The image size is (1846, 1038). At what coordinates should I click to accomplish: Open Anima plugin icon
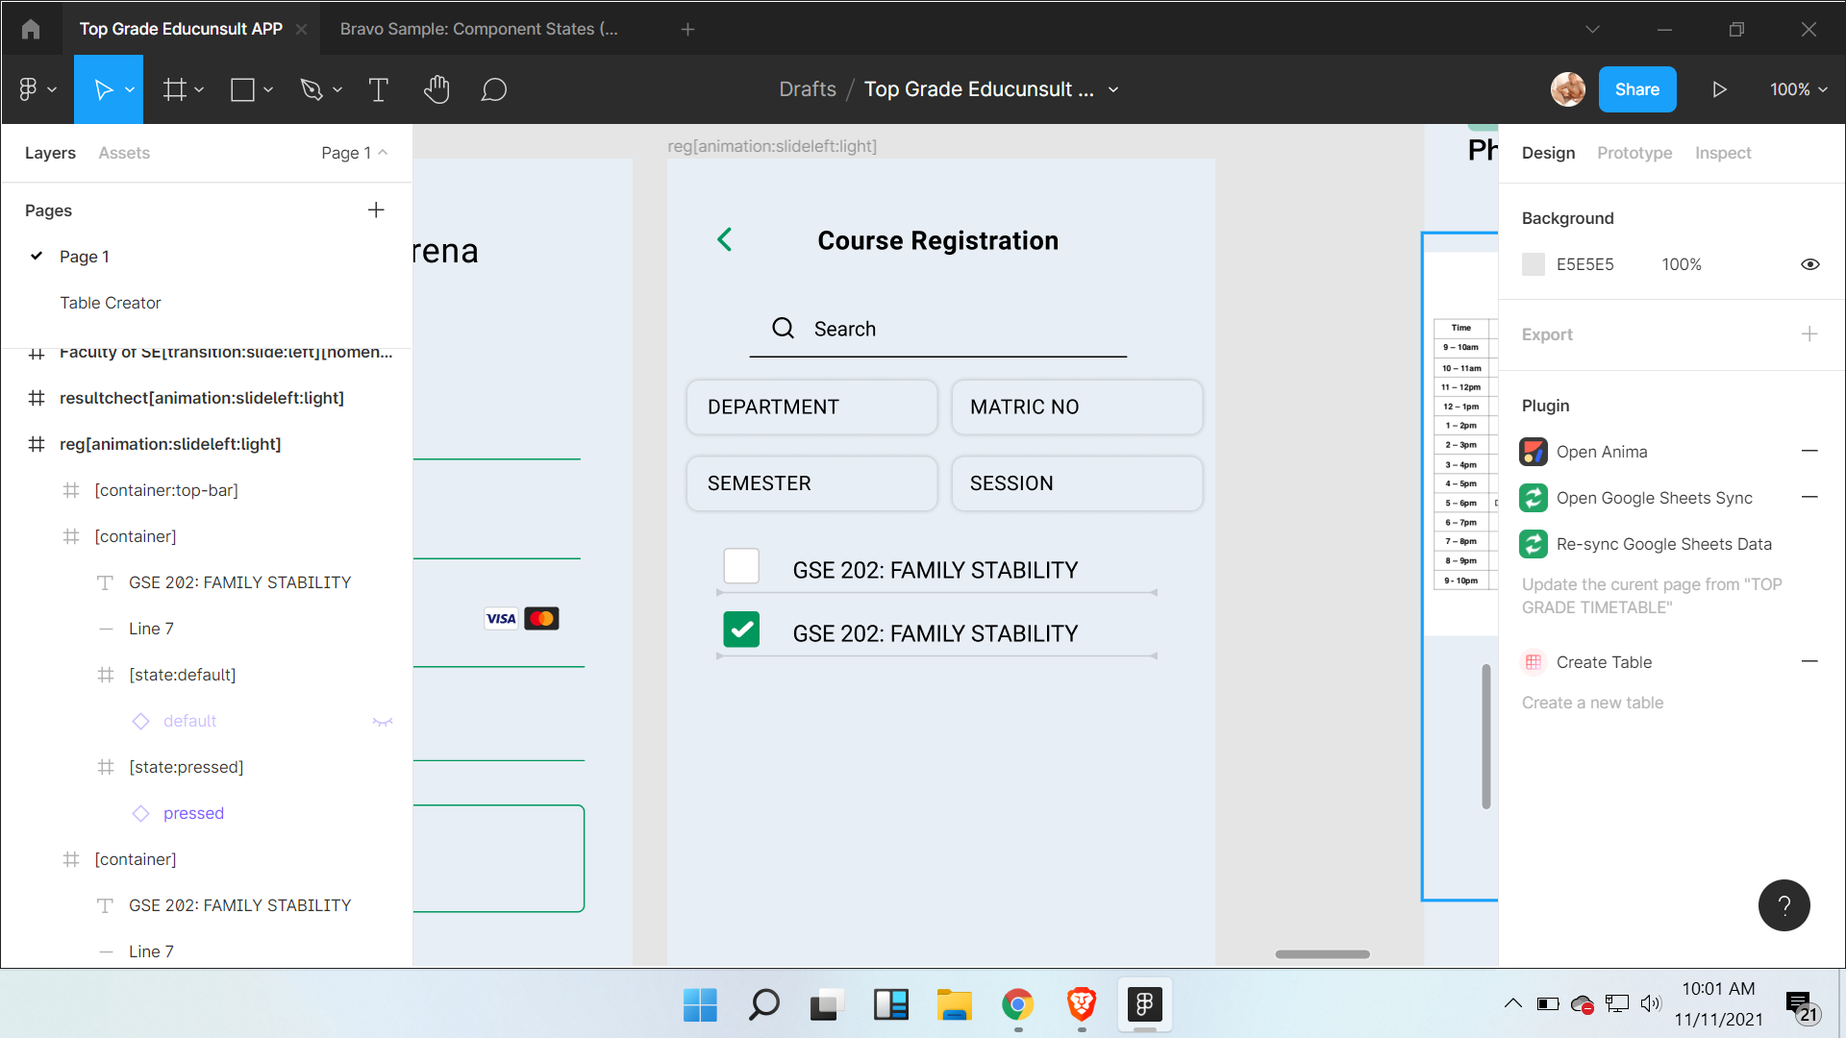(x=1534, y=452)
